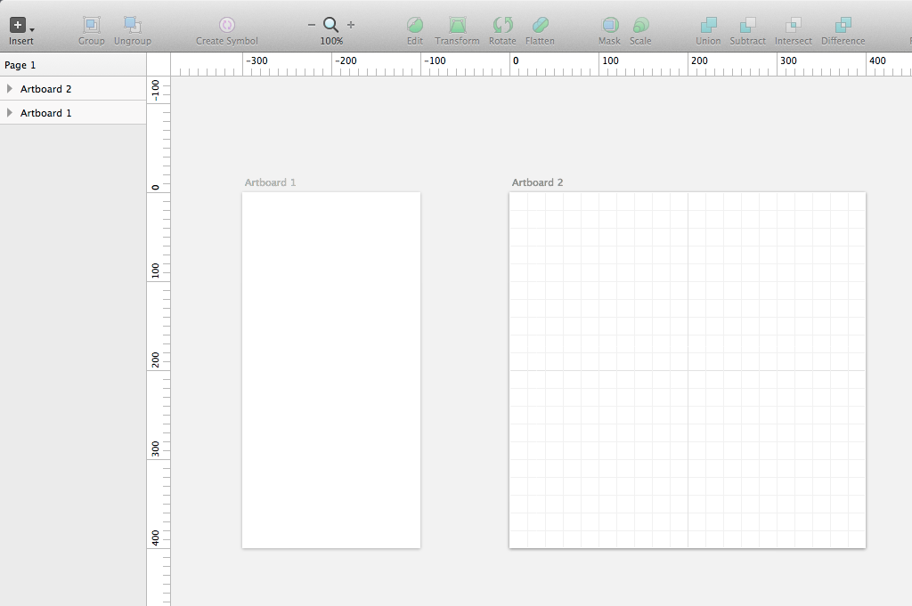The height and width of the screenshot is (606, 912).
Task: Expand the Artboard 1 layer group
Action: (x=10, y=113)
